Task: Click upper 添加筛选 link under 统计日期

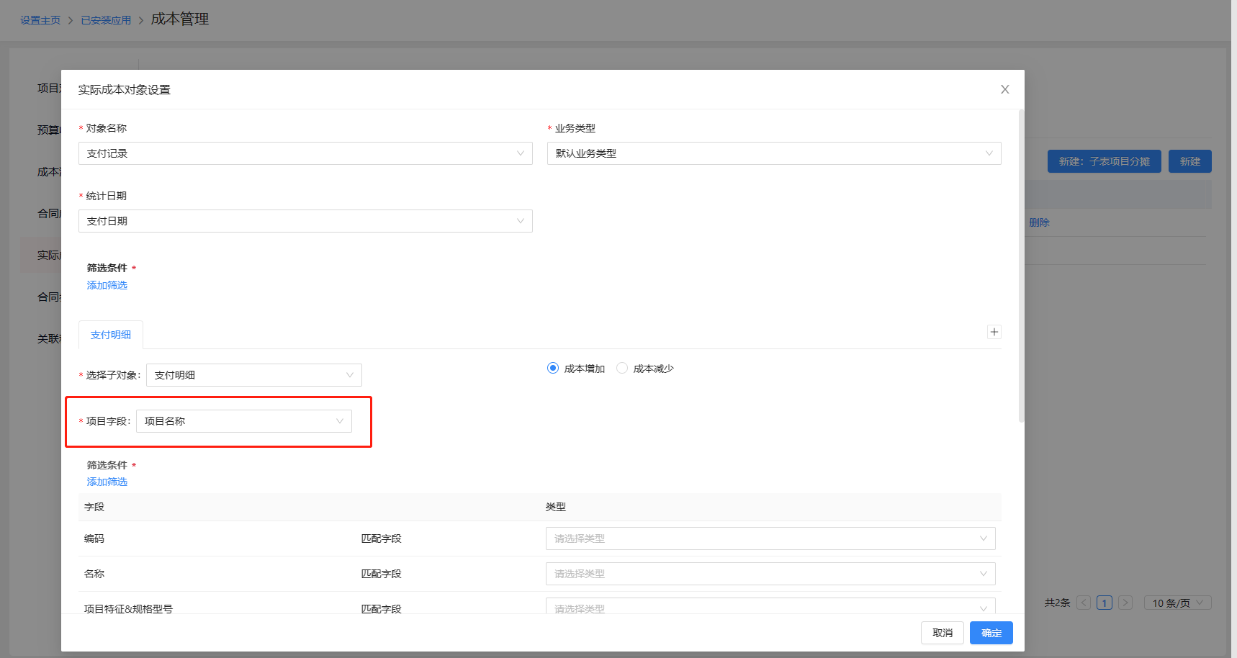Action: [107, 285]
